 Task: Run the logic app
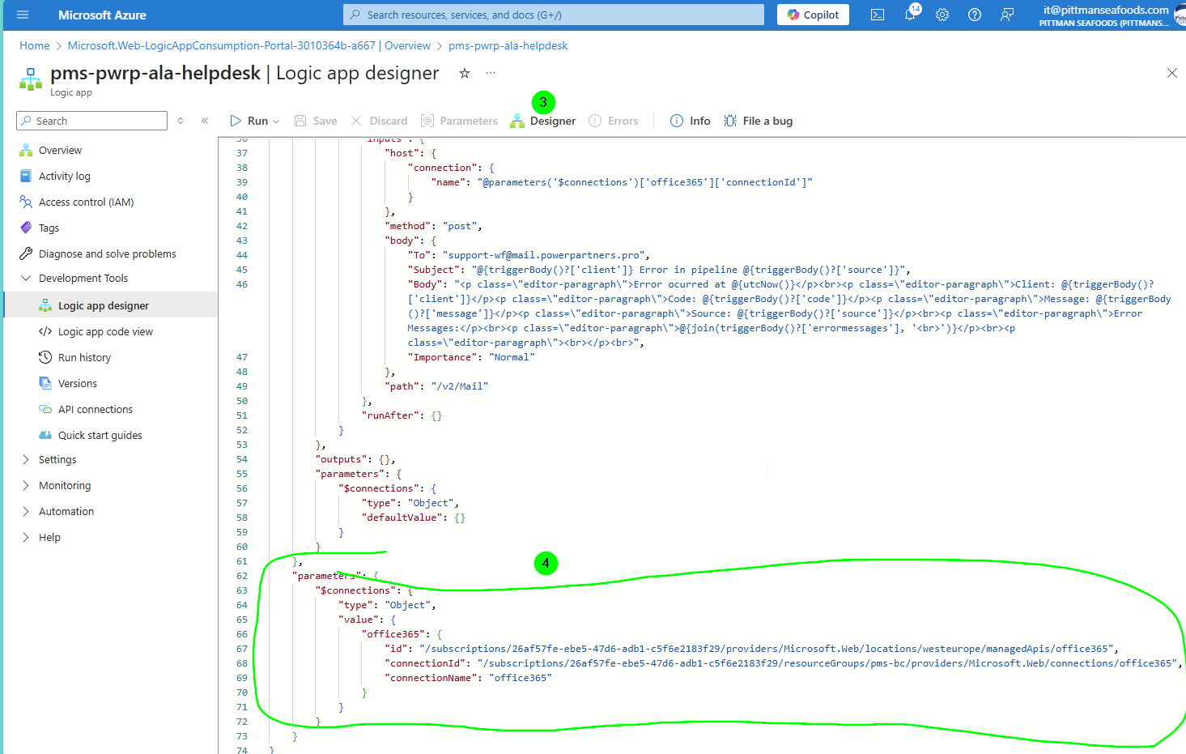(x=249, y=121)
